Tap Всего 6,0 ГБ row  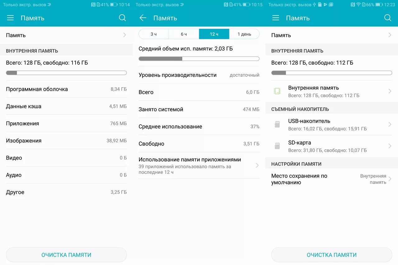click(x=199, y=92)
